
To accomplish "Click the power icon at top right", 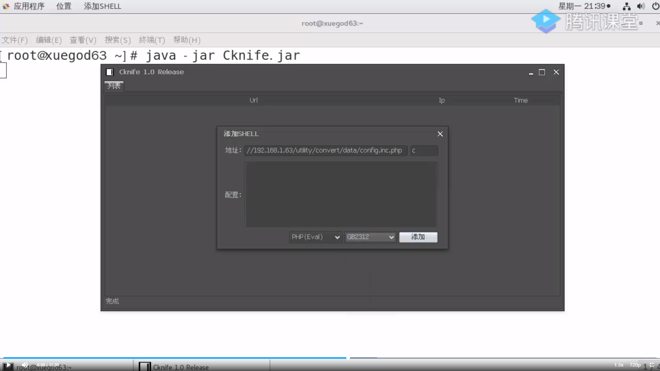I will [x=656, y=6].
